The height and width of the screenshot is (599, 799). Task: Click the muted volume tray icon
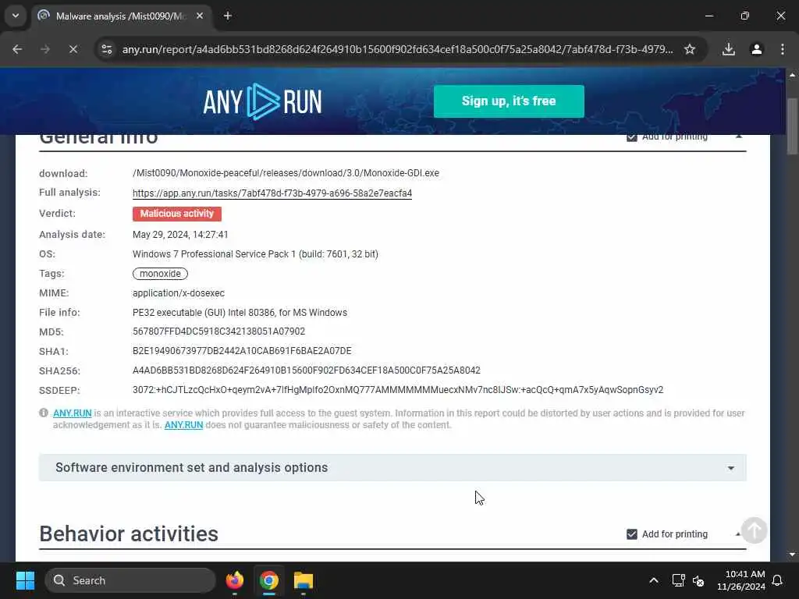coord(698,580)
